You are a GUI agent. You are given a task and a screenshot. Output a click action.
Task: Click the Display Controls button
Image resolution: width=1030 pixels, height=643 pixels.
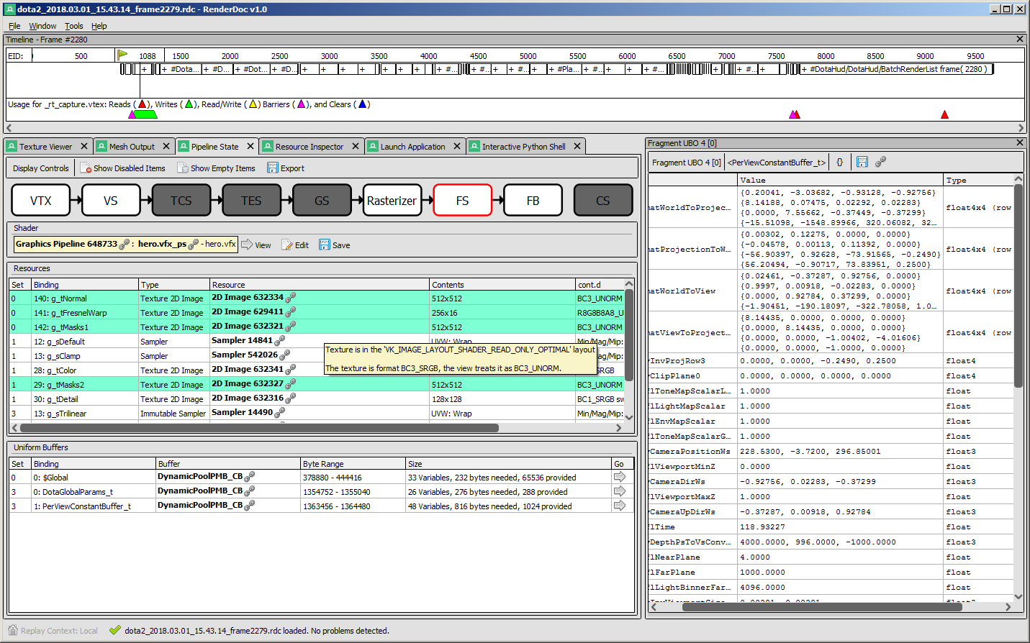coord(41,168)
